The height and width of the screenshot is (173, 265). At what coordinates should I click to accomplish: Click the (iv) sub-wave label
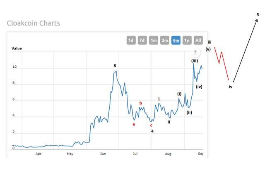(x=199, y=87)
